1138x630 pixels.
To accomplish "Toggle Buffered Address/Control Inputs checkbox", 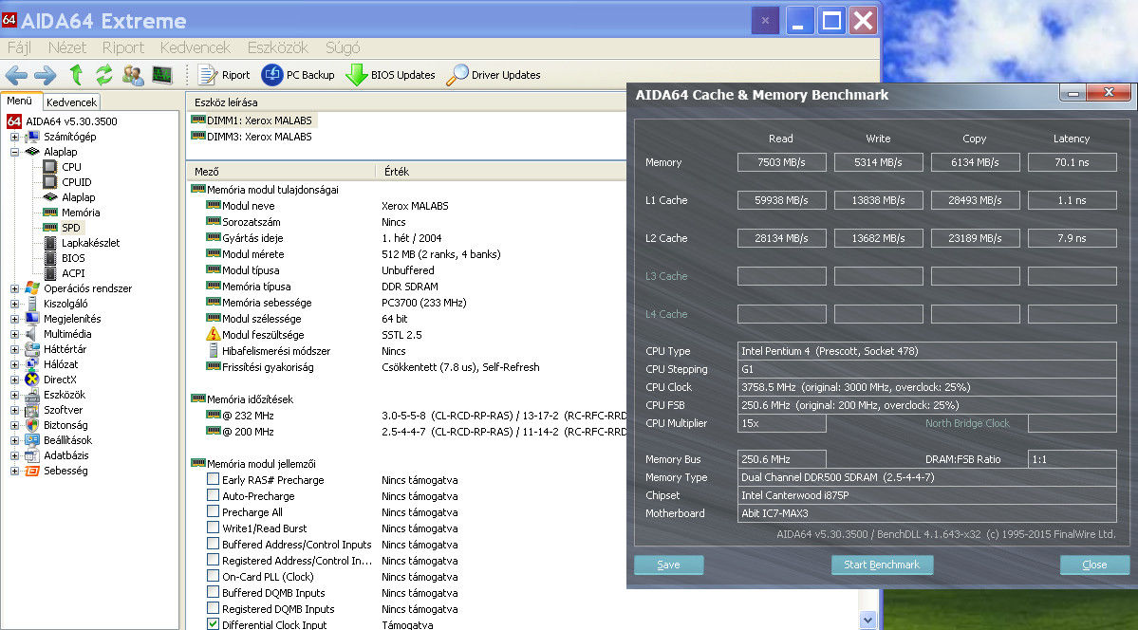I will (213, 544).
